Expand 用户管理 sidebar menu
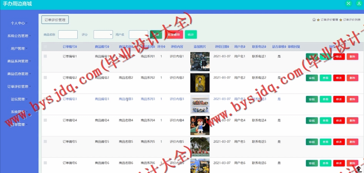364x173 pixels. 19,49
